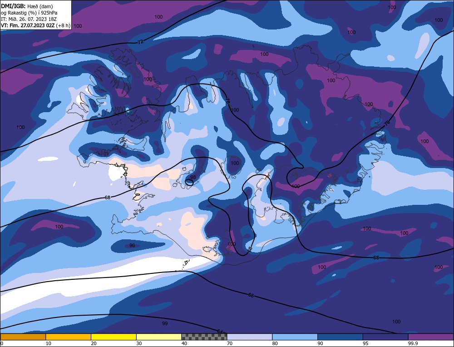
Task: Click the legend tick label '0'
Action: (2, 343)
